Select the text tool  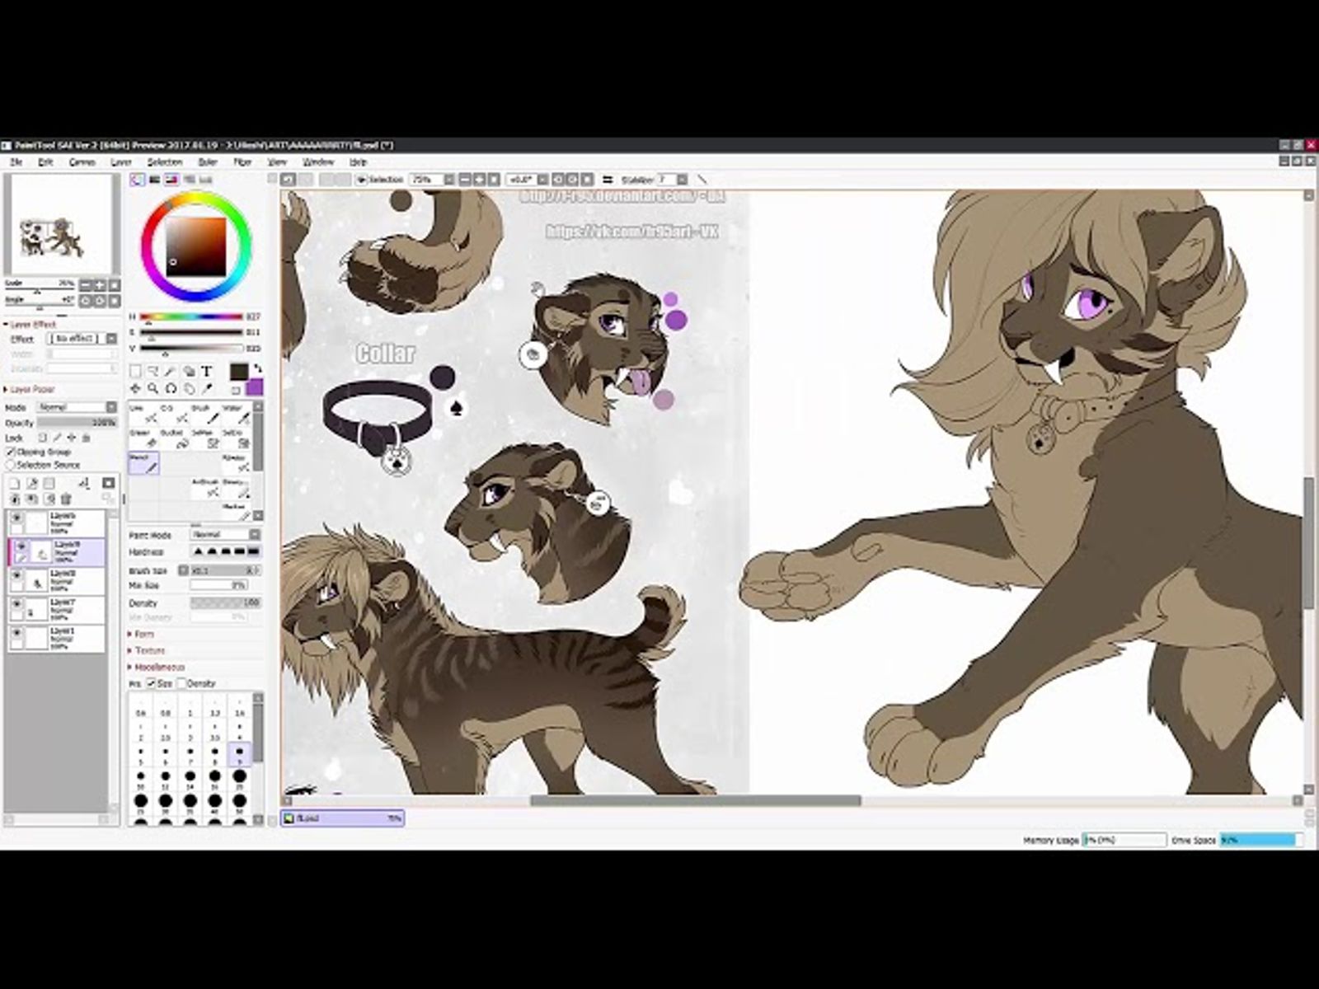206,372
